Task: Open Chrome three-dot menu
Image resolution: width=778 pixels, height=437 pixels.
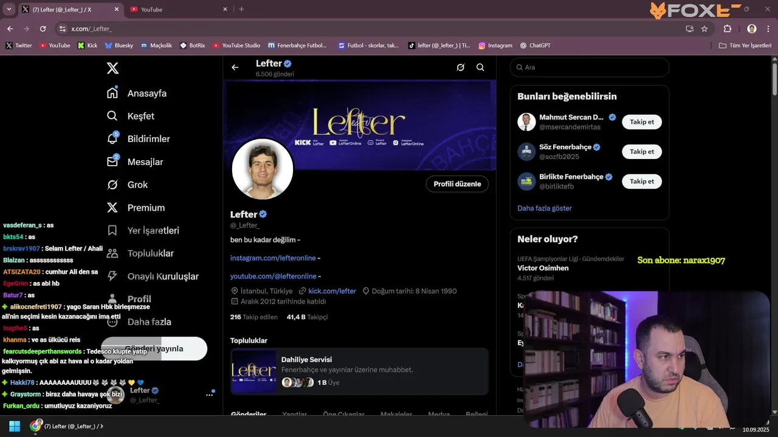Action: click(x=768, y=29)
